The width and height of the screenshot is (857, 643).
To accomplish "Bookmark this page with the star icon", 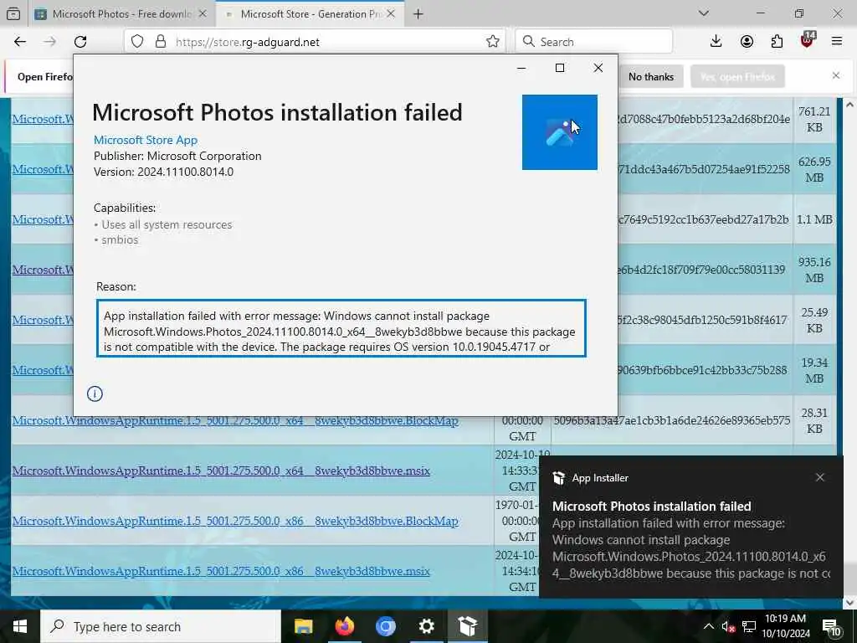I will [492, 42].
